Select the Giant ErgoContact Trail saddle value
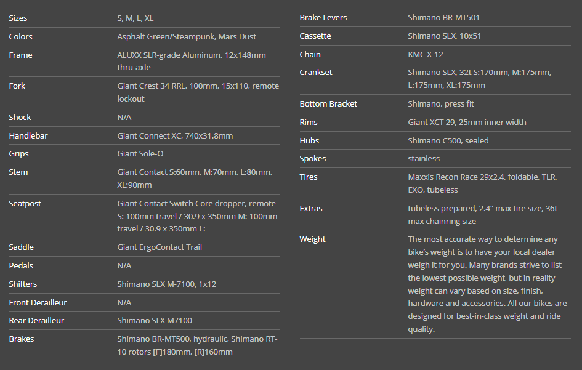The height and width of the screenshot is (370, 582). (160, 247)
